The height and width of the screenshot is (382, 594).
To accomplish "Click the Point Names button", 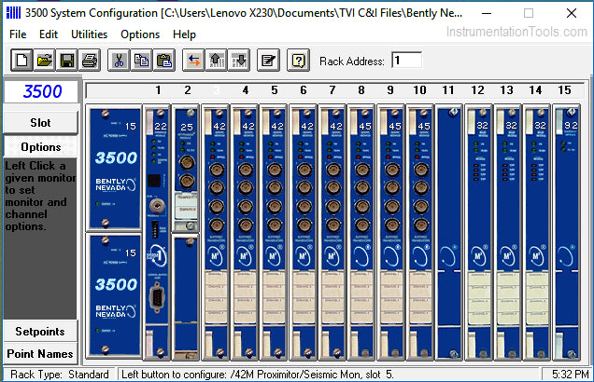I will click(x=40, y=353).
